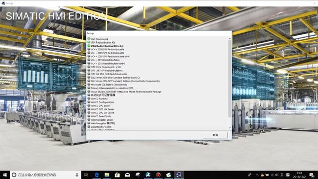Image resolution: width=318 pixels, height=179 pixels.
Task: Click the Cortana search box on taskbar
Action: tap(46, 175)
